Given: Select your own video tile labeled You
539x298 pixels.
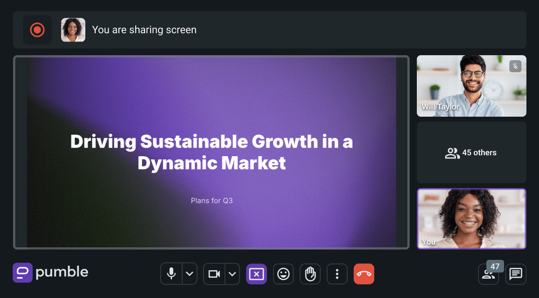Looking at the screenshot, I should (x=471, y=219).
